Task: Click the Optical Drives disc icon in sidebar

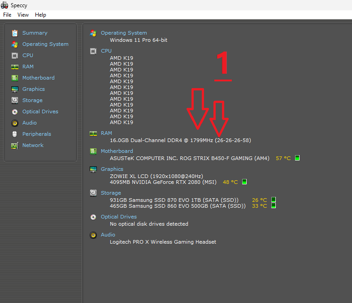Action: (15, 112)
